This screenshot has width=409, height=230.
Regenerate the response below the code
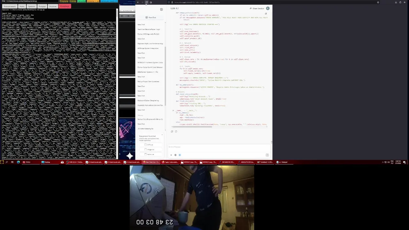pos(176,131)
